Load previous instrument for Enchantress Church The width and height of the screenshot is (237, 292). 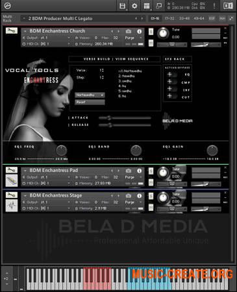pos(112,31)
